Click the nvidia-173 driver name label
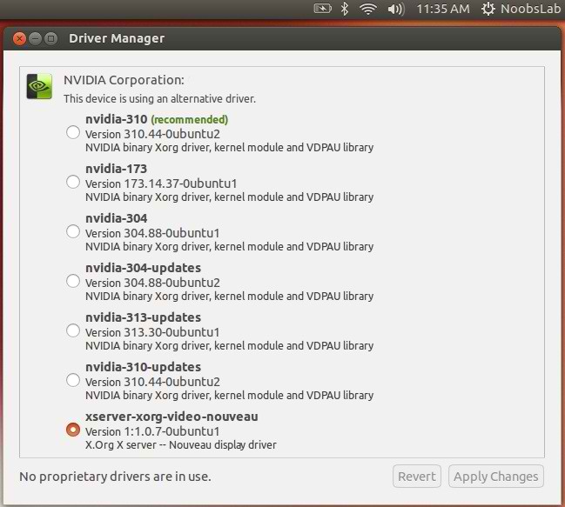Screen dimensions: 565x507 pyautogui.click(x=116, y=169)
